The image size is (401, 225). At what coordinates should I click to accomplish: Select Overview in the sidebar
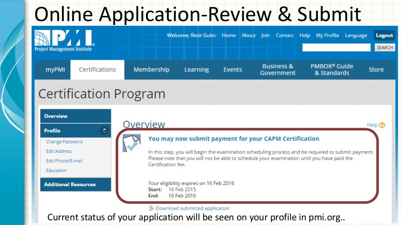click(x=76, y=116)
